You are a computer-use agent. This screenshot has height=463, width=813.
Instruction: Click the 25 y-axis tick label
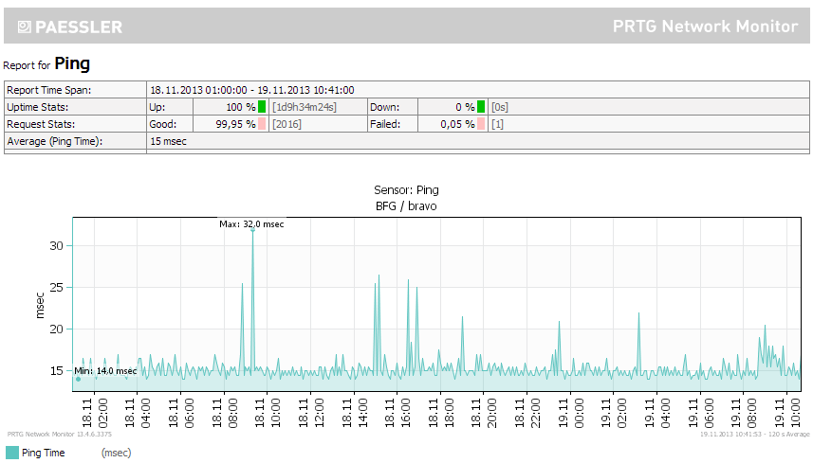point(56,288)
